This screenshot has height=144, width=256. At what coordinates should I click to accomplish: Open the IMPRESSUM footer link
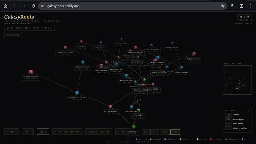point(123,142)
